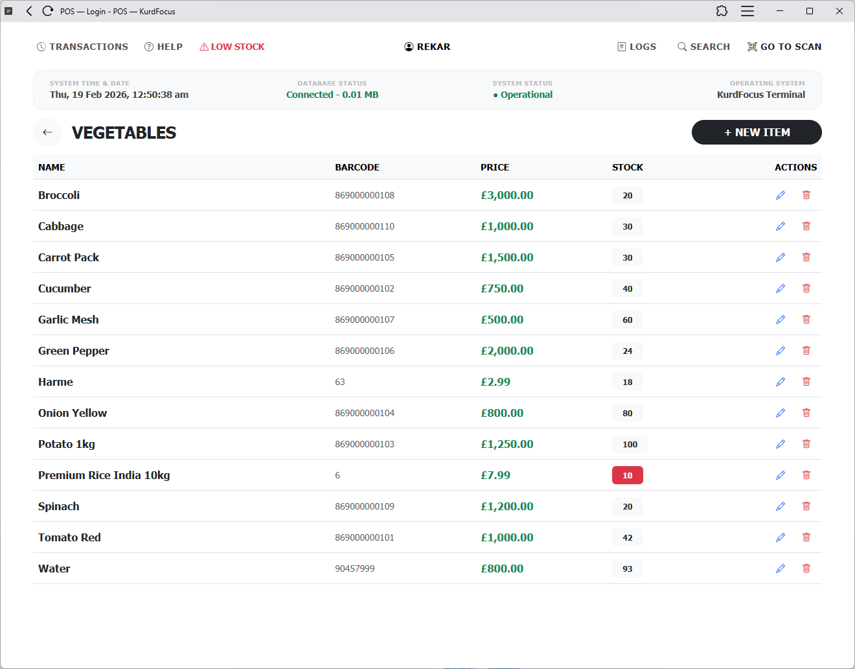The height and width of the screenshot is (669, 855).
Task: Open the hamburger menu in title bar
Action: click(747, 11)
